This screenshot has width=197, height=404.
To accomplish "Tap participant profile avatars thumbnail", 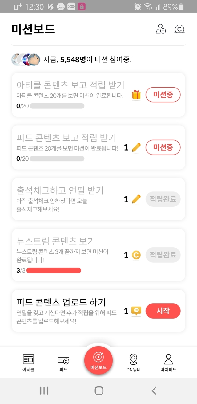I will (26, 59).
